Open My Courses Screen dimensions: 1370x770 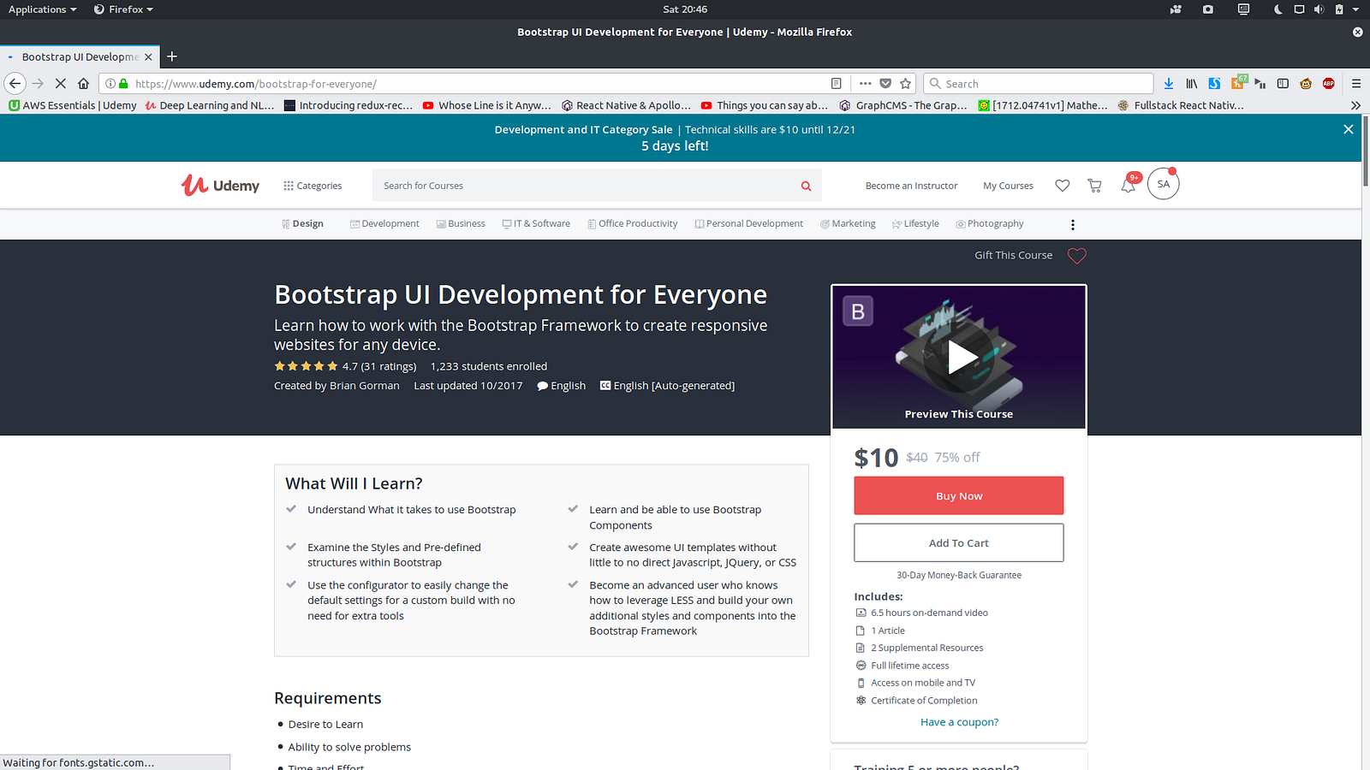pyautogui.click(x=1008, y=186)
